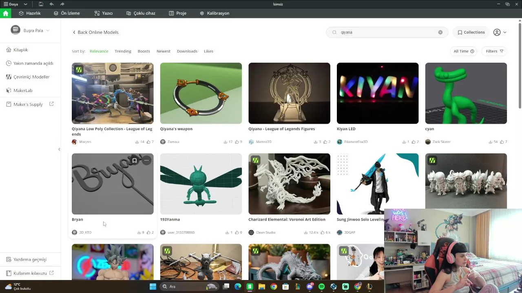522x293 pixels.
Task: Sort by Newest
Action: 163,51
